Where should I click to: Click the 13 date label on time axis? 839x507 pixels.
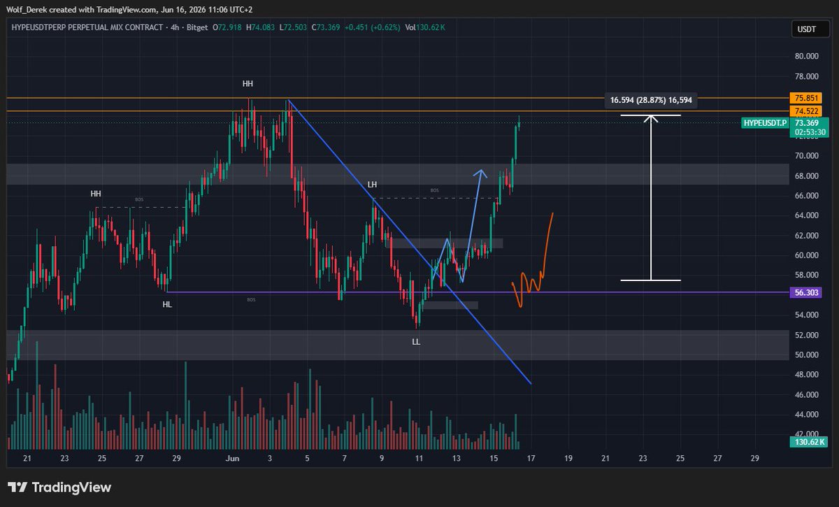click(x=457, y=459)
